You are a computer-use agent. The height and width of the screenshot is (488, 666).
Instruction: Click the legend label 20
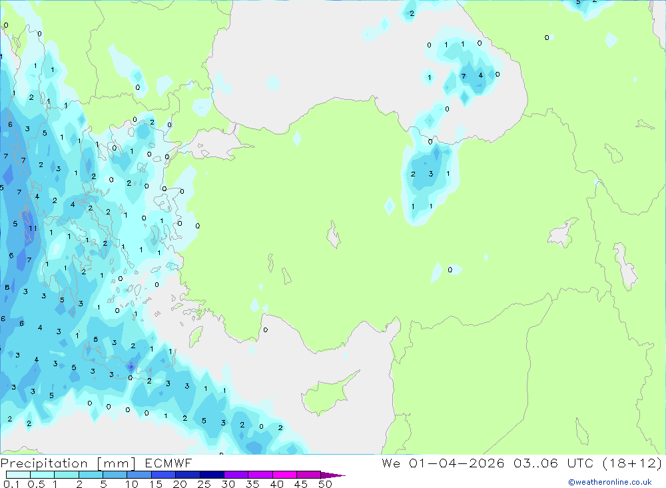[x=180, y=484]
